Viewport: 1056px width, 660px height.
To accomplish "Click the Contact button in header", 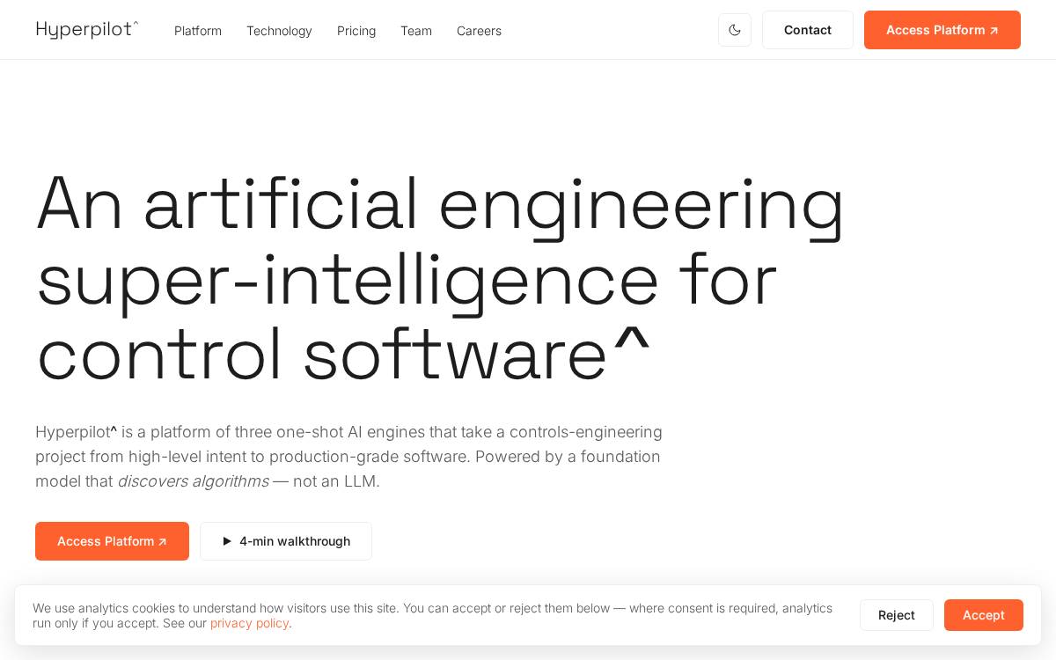I will coord(808,30).
